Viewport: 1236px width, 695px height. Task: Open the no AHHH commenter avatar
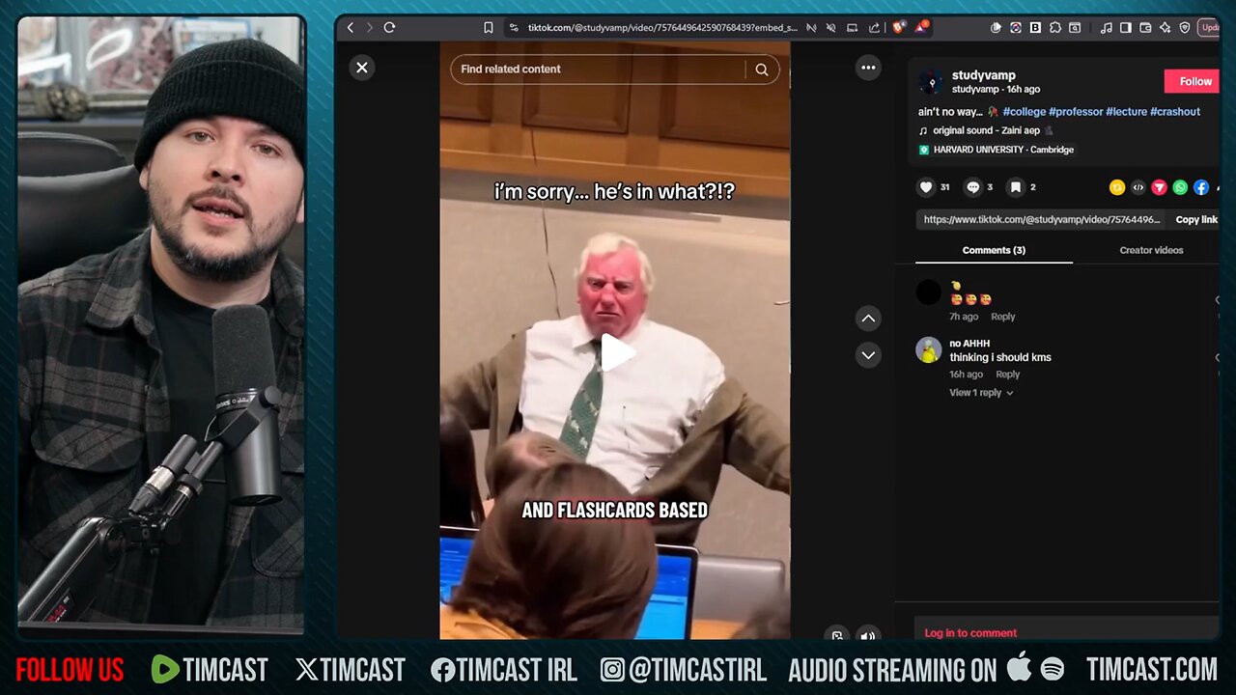(x=928, y=349)
